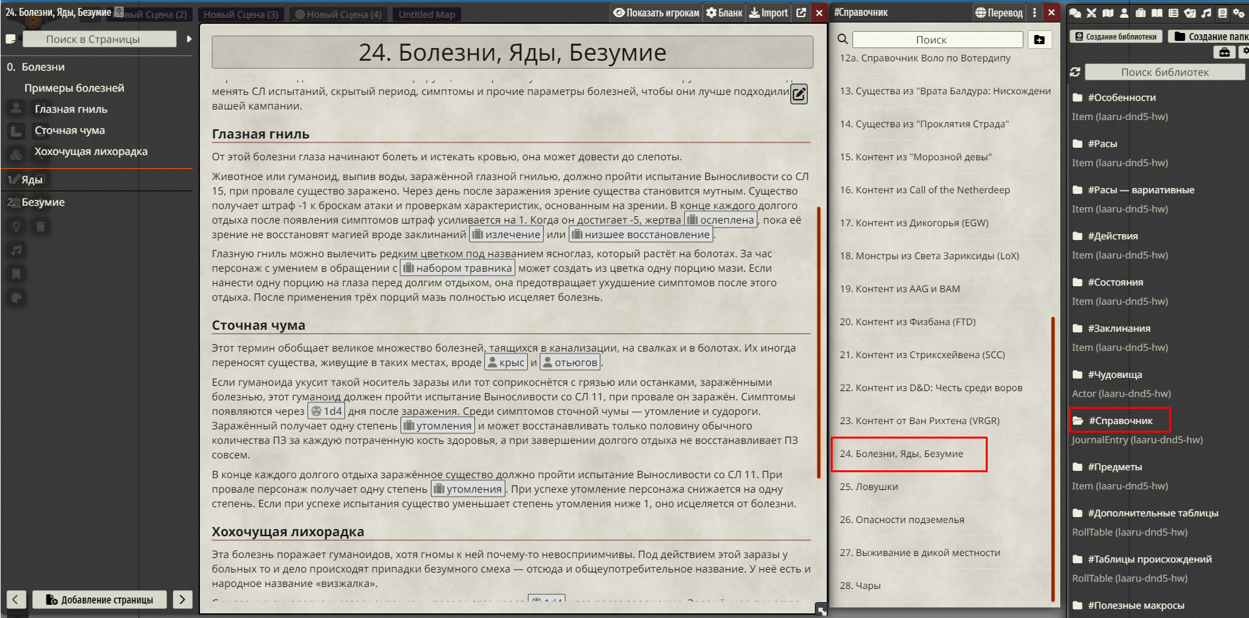Click Создание библиотеки button
1249x618 pixels.
coord(1116,36)
